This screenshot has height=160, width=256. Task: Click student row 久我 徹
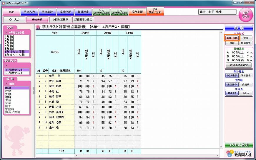click(88, 102)
